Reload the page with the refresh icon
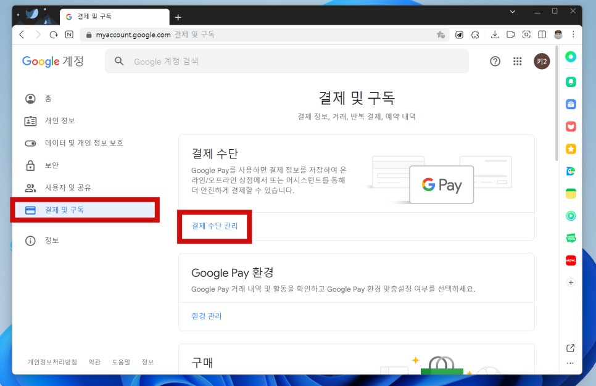596x386 pixels. tap(54, 35)
